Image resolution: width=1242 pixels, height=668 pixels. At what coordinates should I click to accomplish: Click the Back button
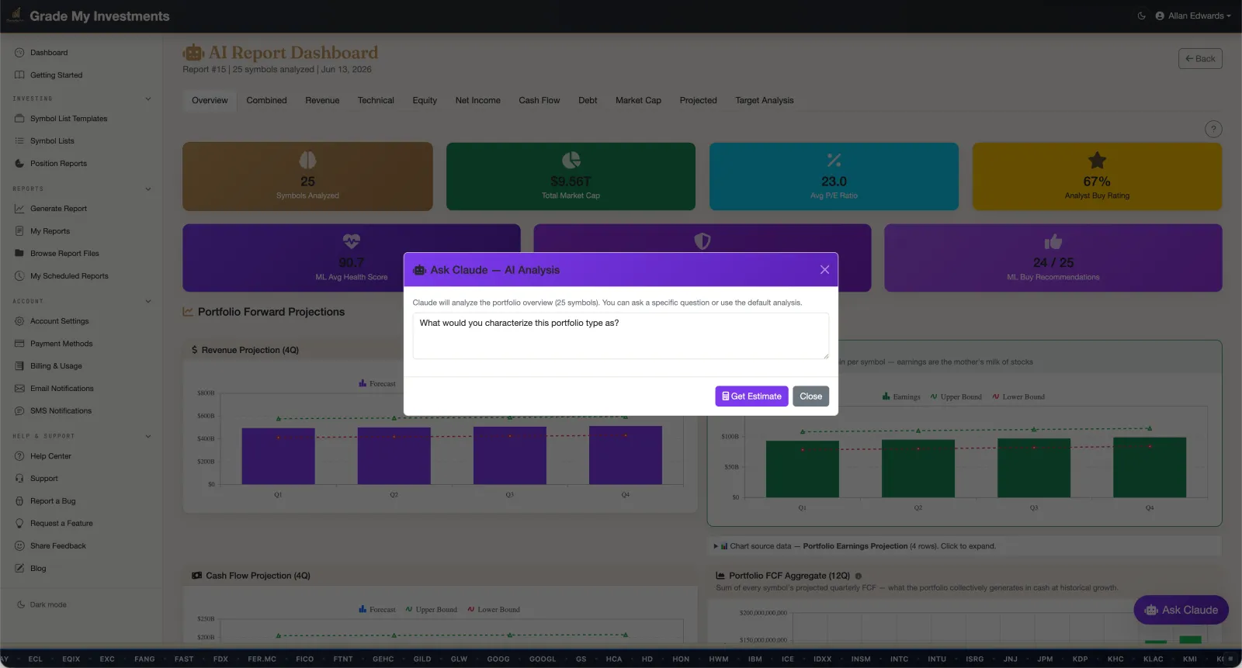tap(1200, 59)
